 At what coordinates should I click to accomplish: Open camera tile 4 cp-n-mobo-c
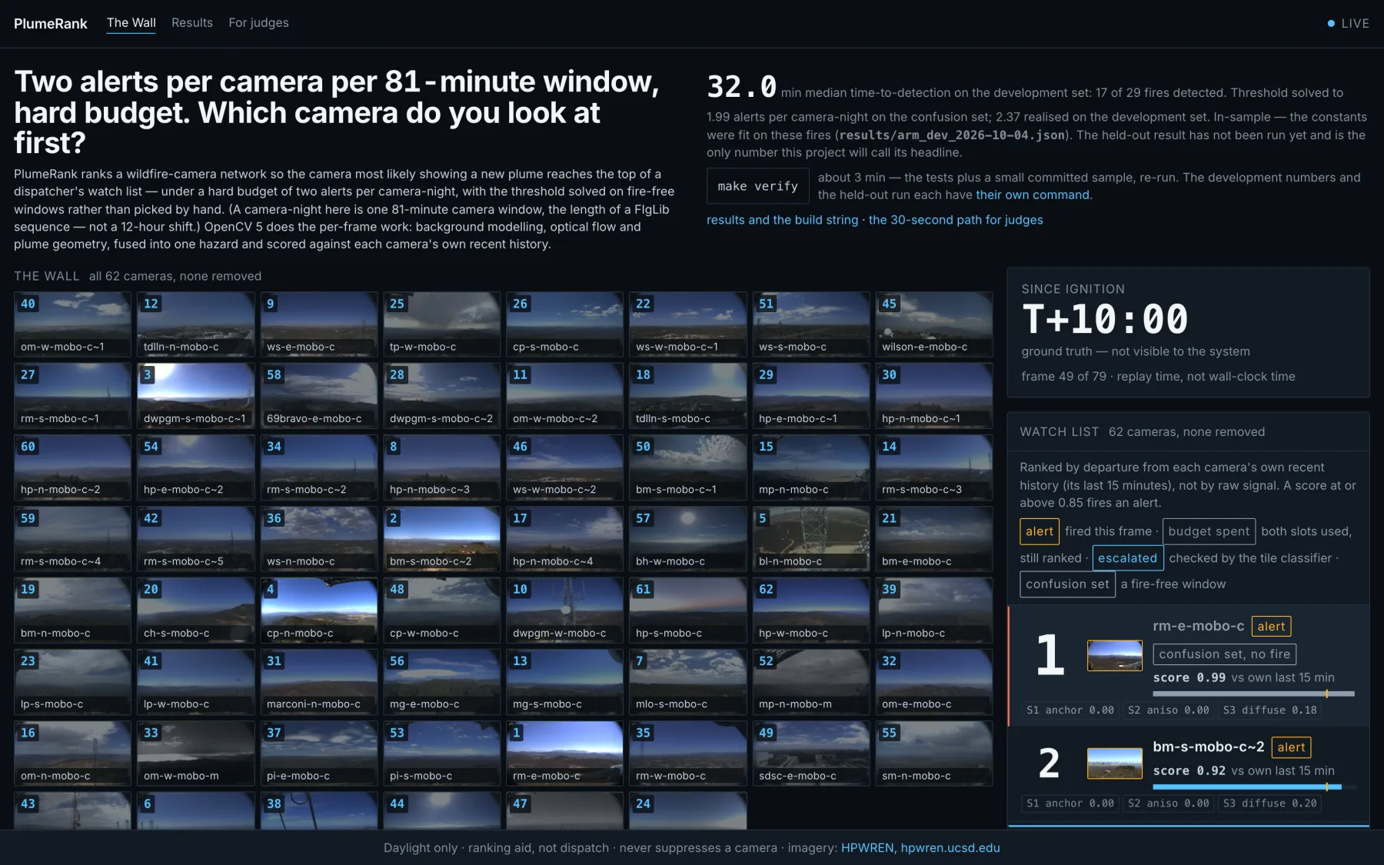tap(318, 610)
